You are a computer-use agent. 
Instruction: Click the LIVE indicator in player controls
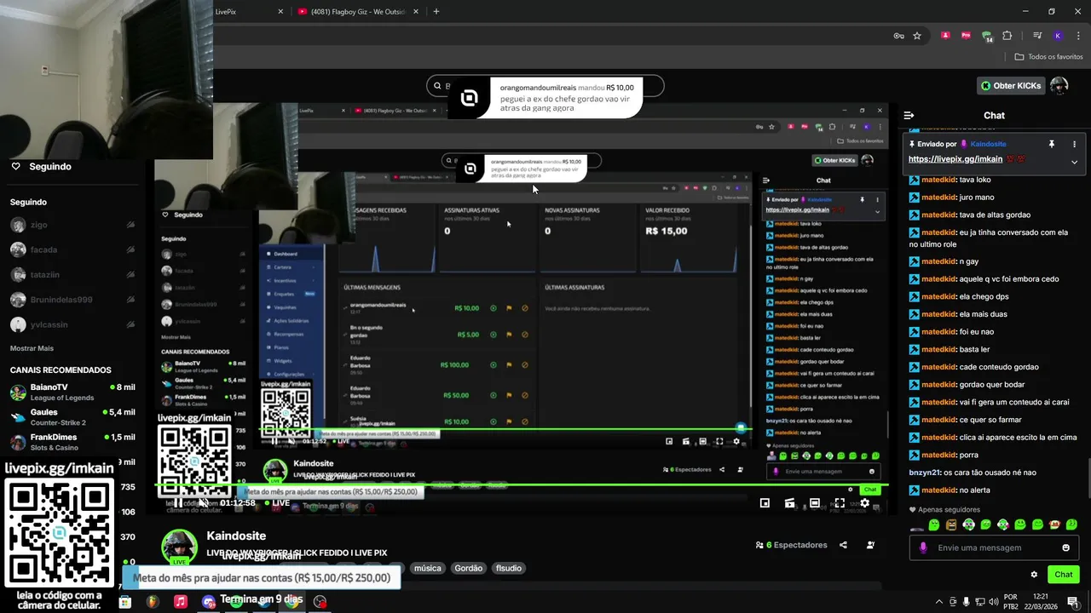click(x=276, y=503)
